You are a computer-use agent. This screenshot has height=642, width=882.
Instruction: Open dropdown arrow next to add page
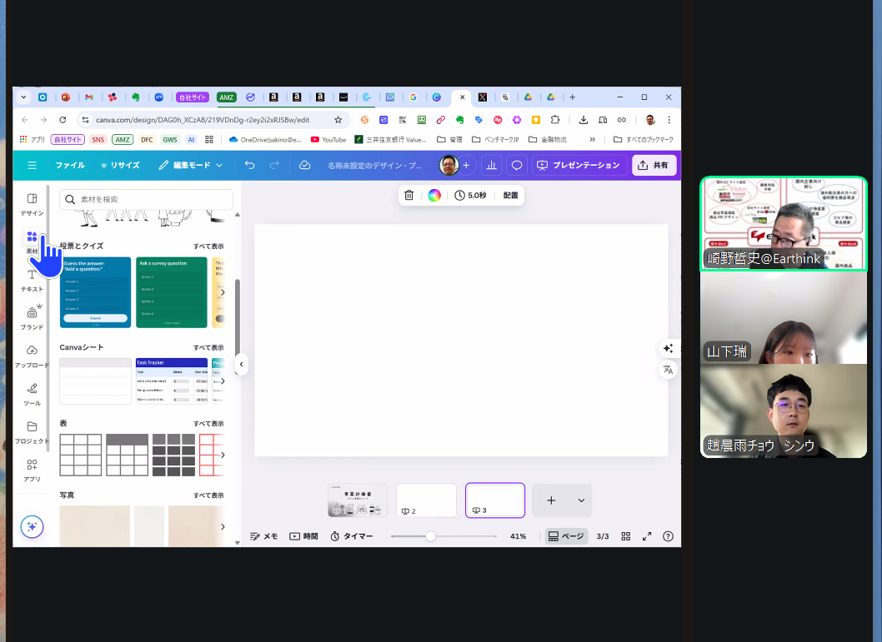581,500
